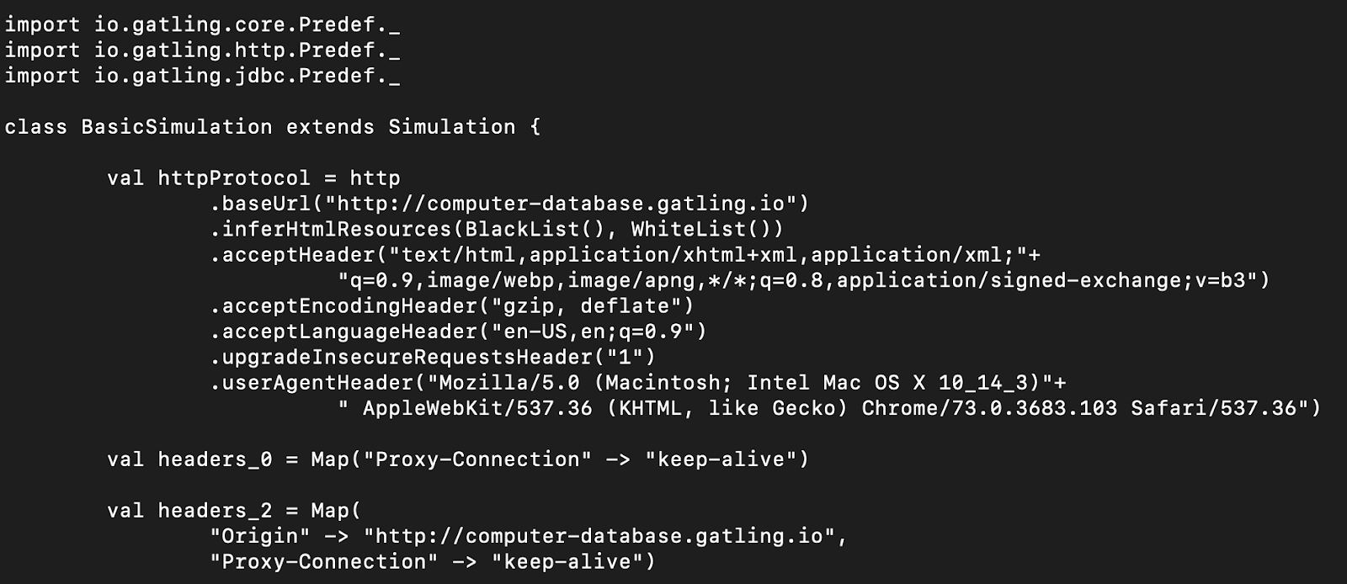Click the headers_0 variable declaration
Screen dimensions: 1347x584
tap(458, 459)
